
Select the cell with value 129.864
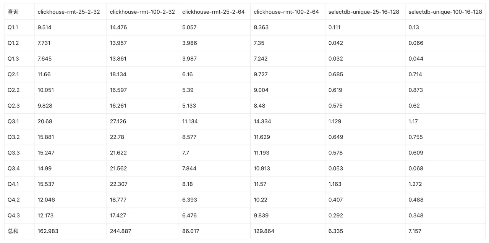point(264,231)
